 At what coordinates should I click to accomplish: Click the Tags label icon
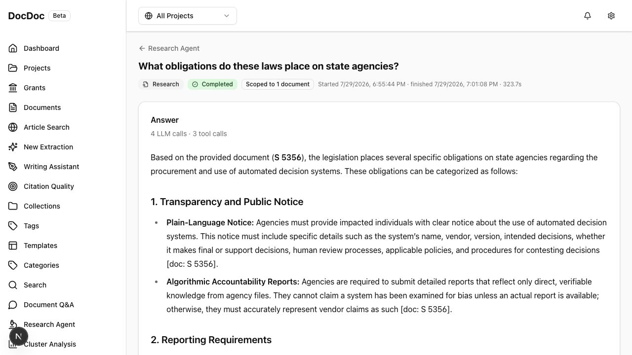(x=13, y=226)
